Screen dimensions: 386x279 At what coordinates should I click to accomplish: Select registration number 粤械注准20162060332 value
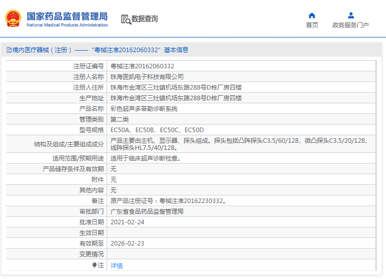pyautogui.click(x=142, y=66)
